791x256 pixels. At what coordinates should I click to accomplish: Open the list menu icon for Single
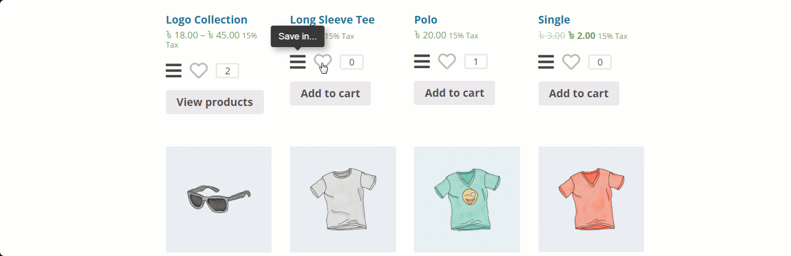pyautogui.click(x=546, y=62)
